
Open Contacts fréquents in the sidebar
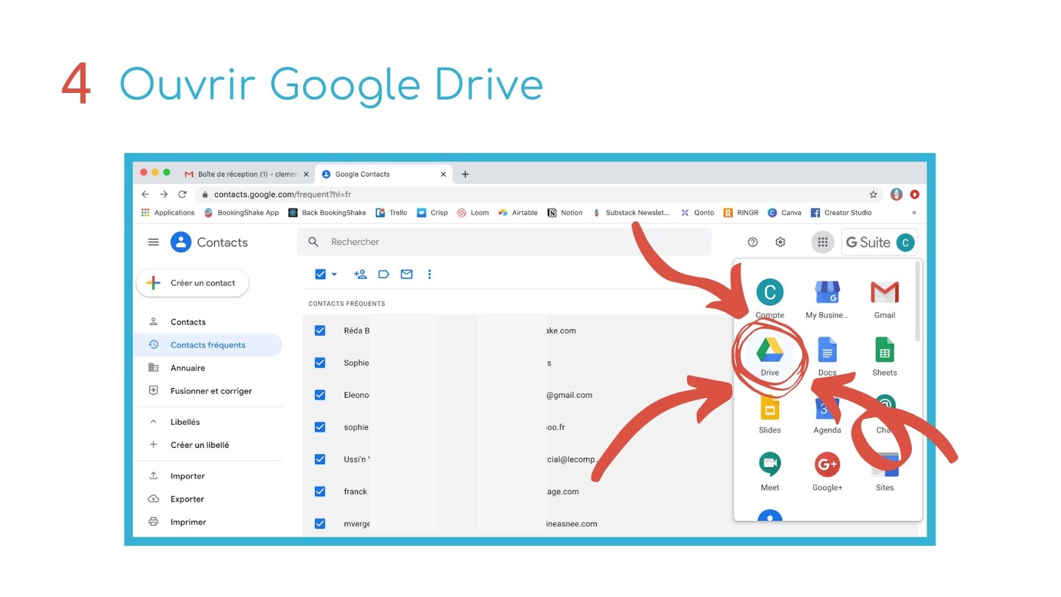[x=208, y=345]
